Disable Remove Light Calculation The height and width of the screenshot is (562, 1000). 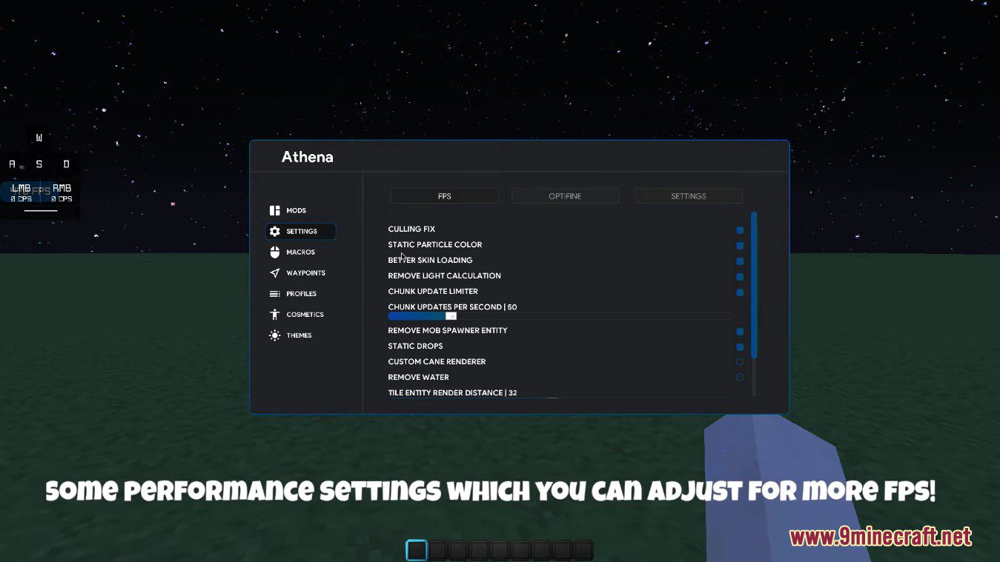(740, 277)
